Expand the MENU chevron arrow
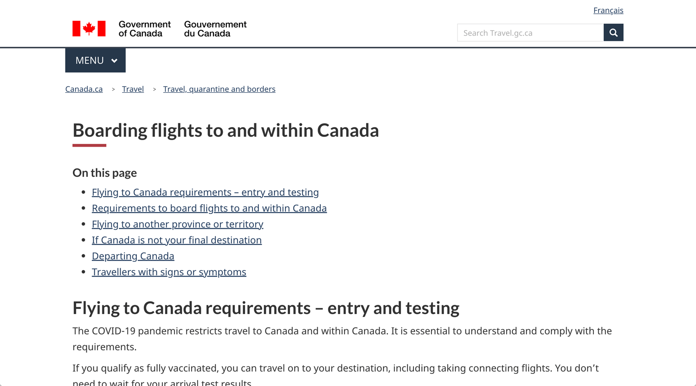This screenshot has width=696, height=386. (x=115, y=61)
